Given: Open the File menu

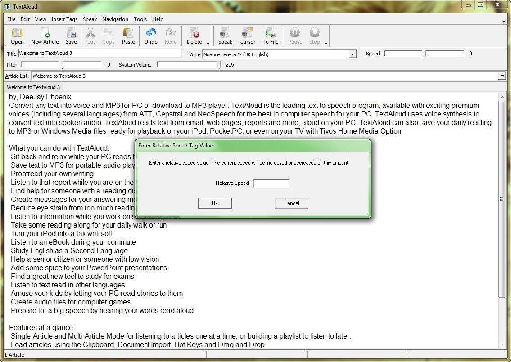Looking at the screenshot, I should click(x=11, y=19).
